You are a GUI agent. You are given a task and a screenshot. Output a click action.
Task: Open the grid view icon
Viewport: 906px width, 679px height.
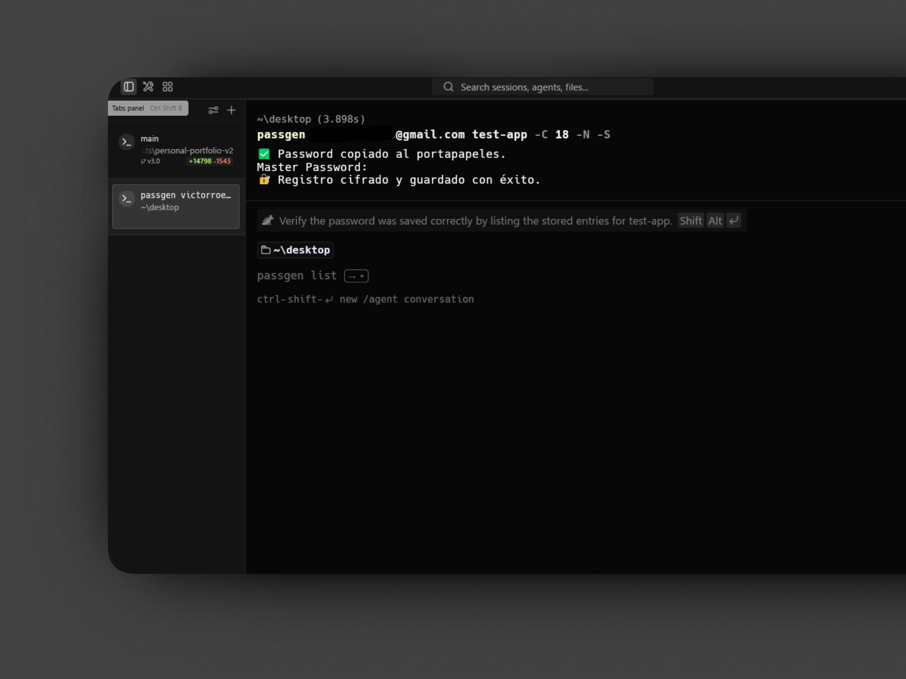[168, 87]
